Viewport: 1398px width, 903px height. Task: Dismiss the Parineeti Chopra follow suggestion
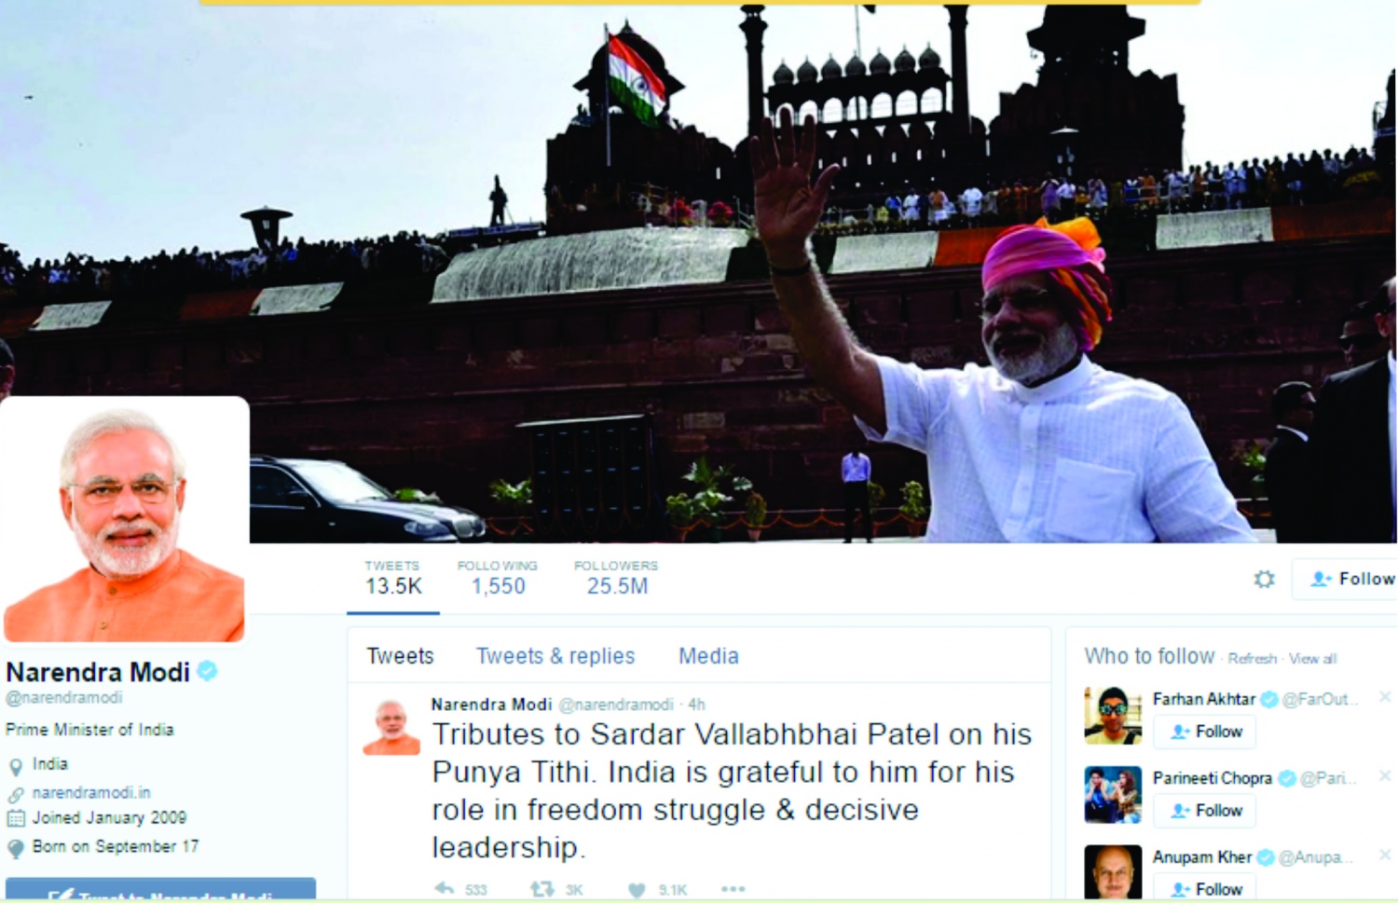coord(1384,775)
